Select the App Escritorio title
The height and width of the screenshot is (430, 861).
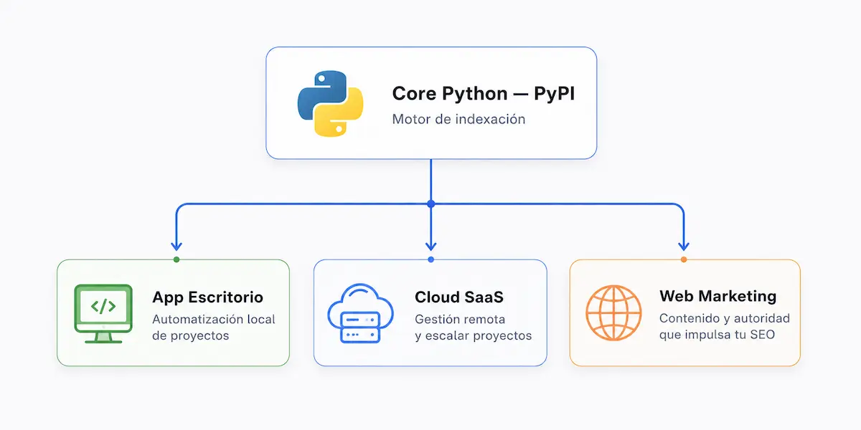207,297
